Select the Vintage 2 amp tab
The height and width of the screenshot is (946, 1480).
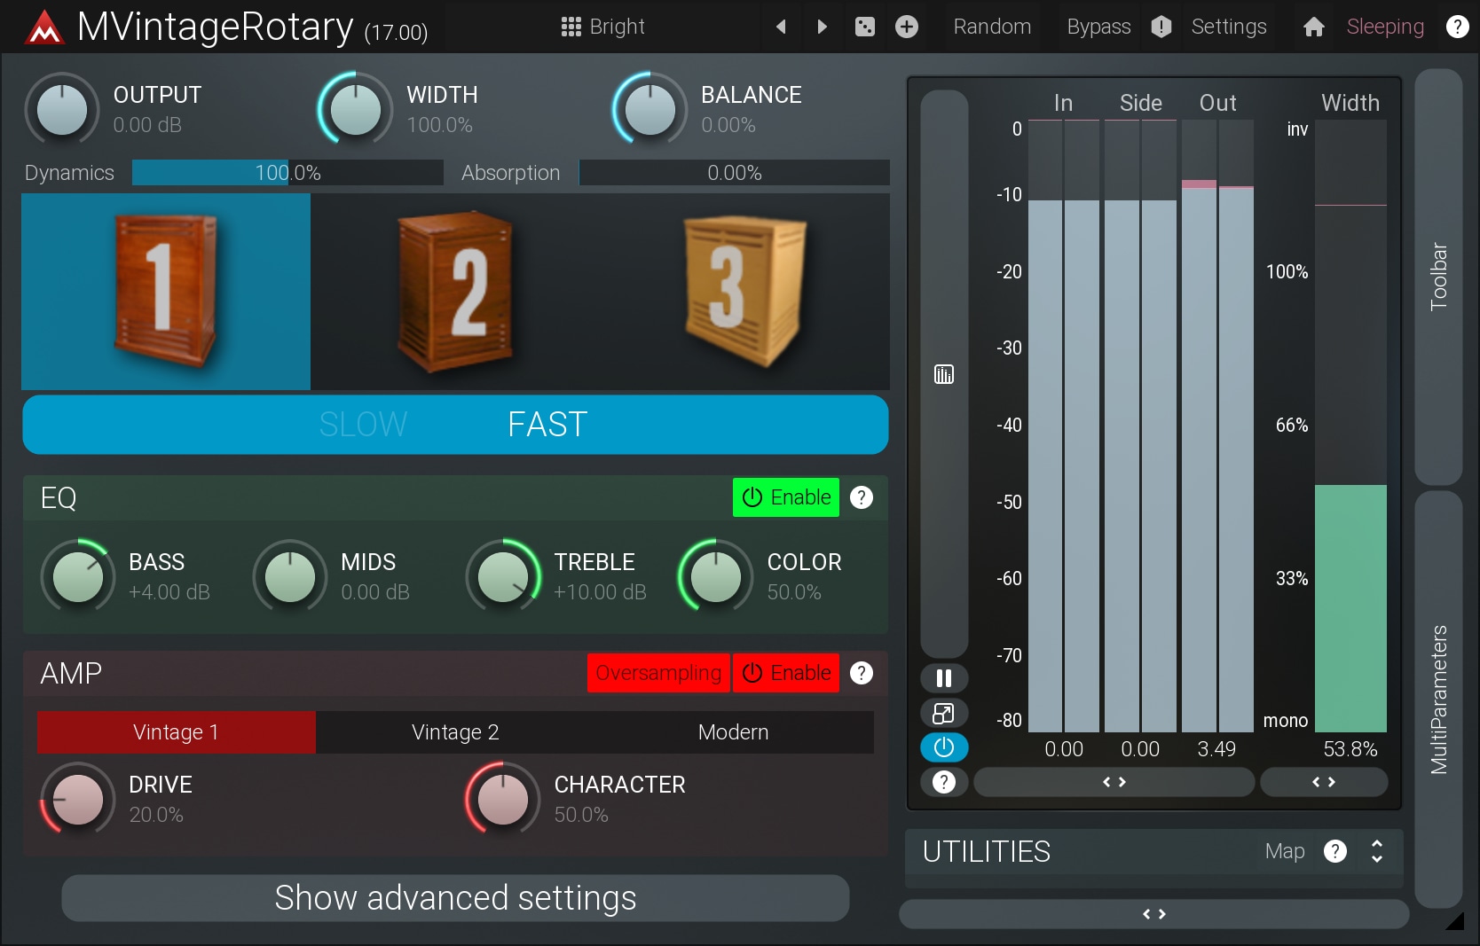[455, 732]
